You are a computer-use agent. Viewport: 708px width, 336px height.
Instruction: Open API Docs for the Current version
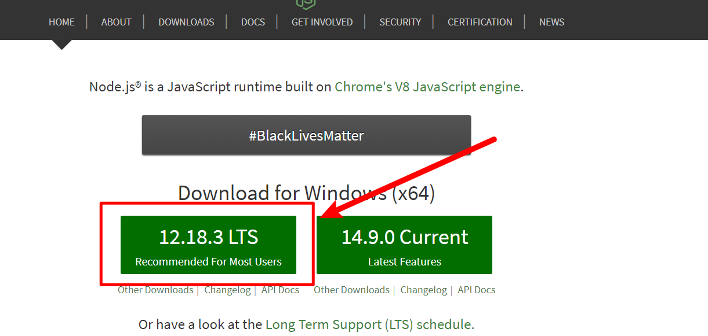point(476,290)
